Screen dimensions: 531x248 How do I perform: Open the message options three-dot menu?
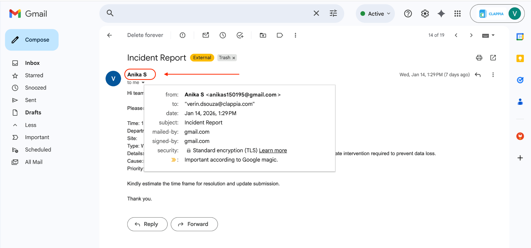493,75
